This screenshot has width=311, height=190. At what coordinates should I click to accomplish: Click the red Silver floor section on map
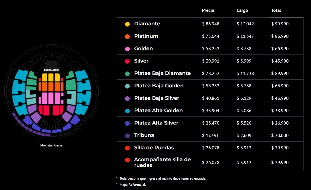(x=51, y=110)
